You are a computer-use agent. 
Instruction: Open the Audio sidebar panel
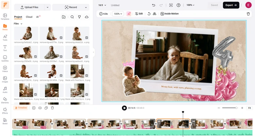(x=5, y=90)
